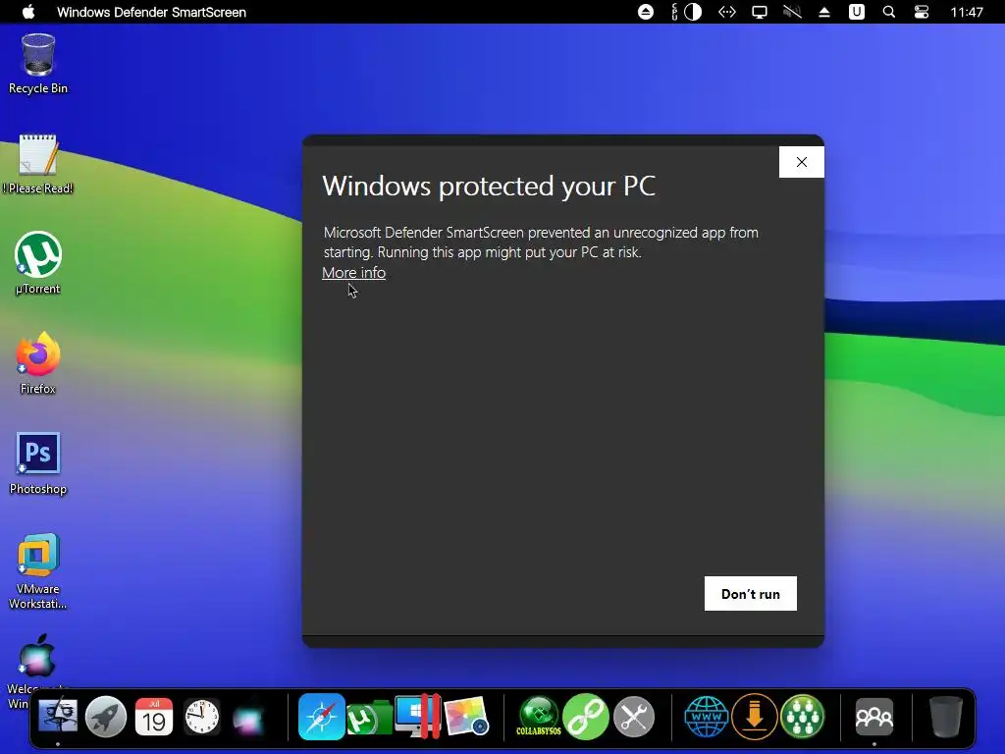1005x754 pixels.
Task: Open Control Center toggles icon
Action: 921,12
